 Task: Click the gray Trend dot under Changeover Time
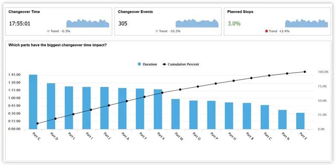coord(48,31)
